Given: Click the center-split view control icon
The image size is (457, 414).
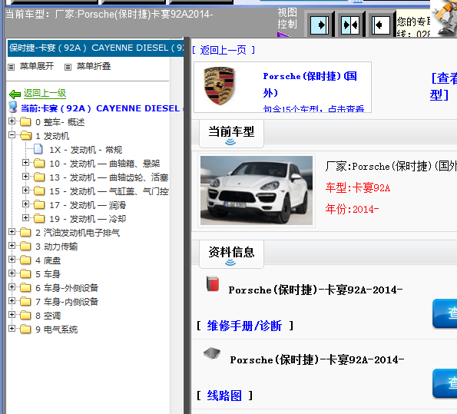Looking at the screenshot, I should coord(350,25).
